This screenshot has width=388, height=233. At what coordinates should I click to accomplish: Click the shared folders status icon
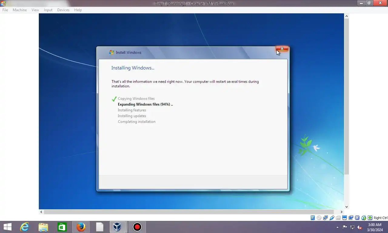click(x=338, y=218)
